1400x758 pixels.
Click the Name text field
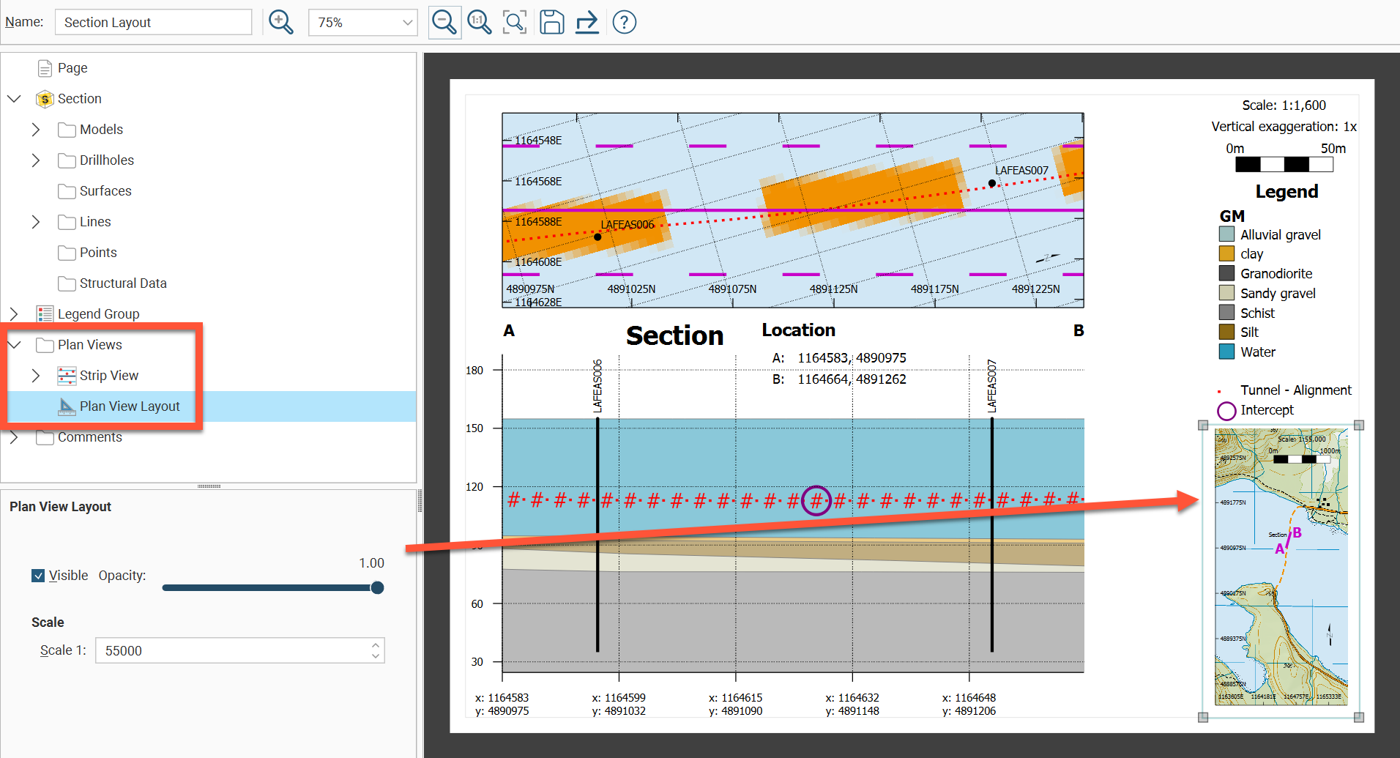[153, 23]
